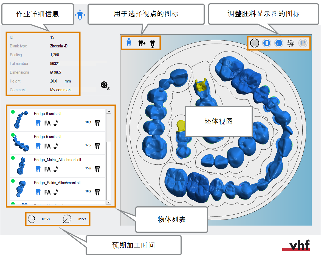
Task: Click the object list scrollbar thumb
Action: coord(109,127)
